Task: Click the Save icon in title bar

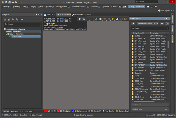Action: (6, 2)
